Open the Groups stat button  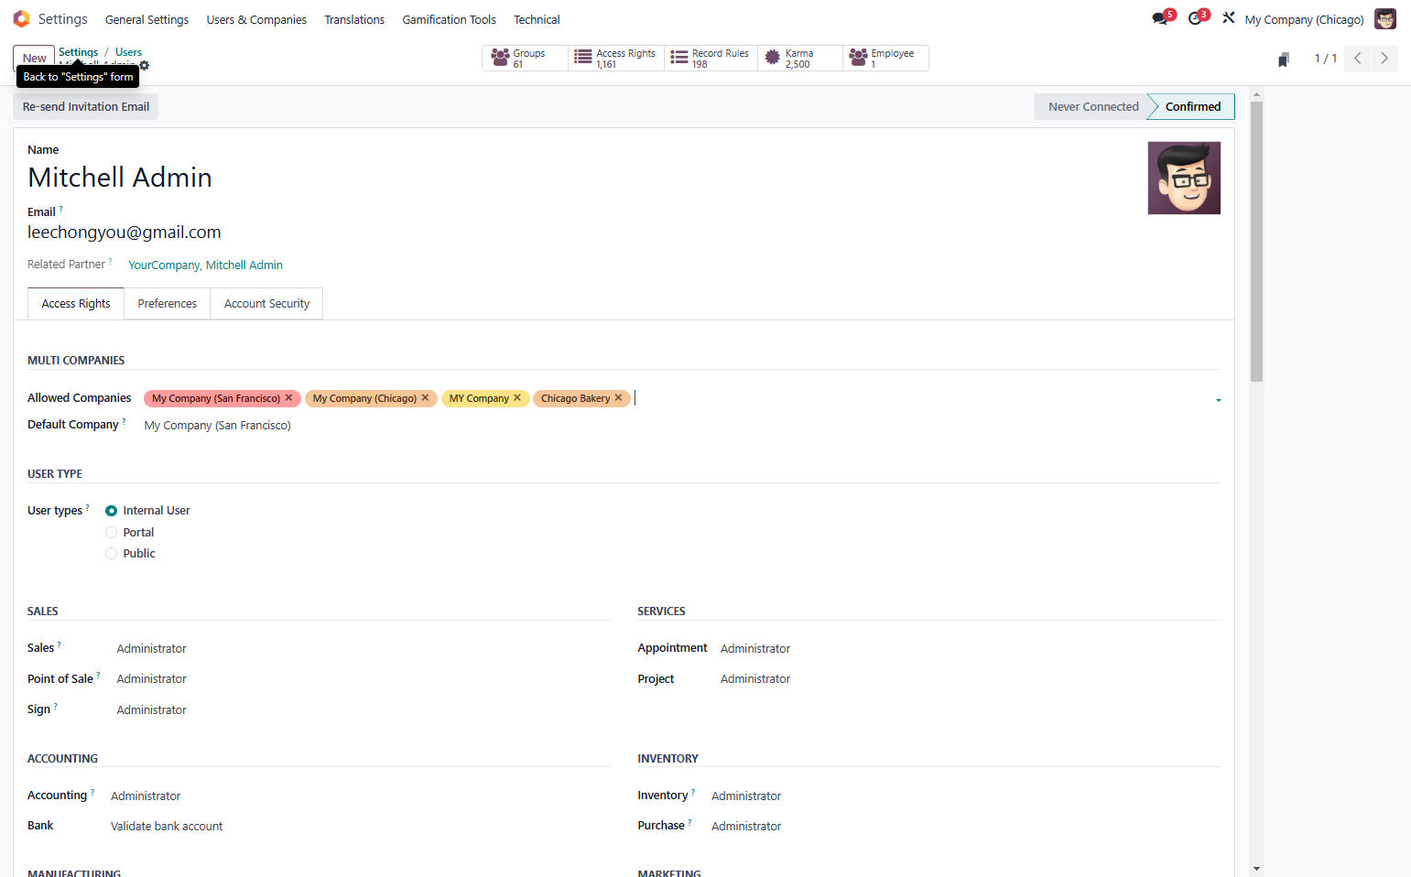pos(526,59)
